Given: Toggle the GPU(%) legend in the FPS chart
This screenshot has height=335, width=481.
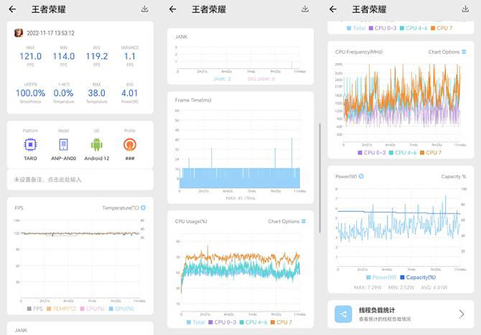Looking at the screenshot, I should pyautogui.click(x=119, y=308).
